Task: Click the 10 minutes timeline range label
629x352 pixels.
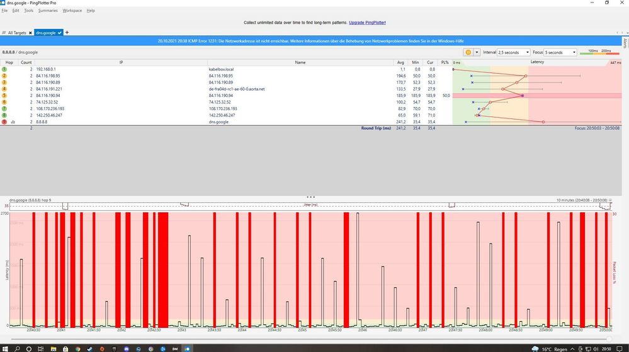Action: [x=581, y=200]
